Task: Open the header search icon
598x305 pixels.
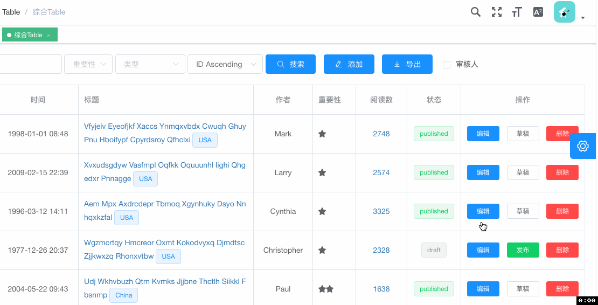Action: pyautogui.click(x=476, y=12)
